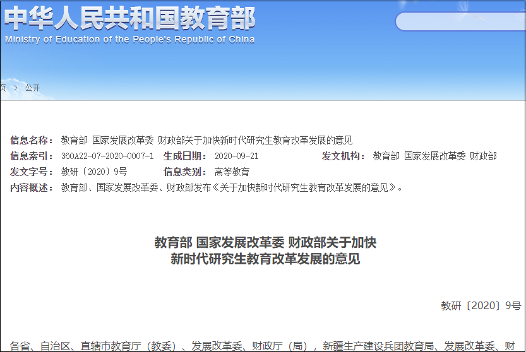Select the 发文字号 label

(32, 172)
